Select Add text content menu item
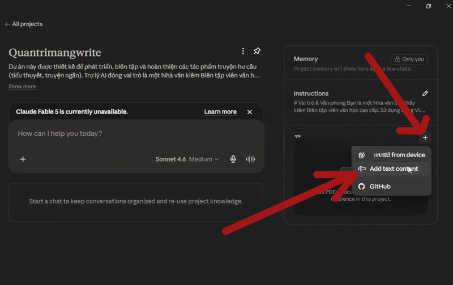The height and width of the screenshot is (285, 453). (x=391, y=169)
